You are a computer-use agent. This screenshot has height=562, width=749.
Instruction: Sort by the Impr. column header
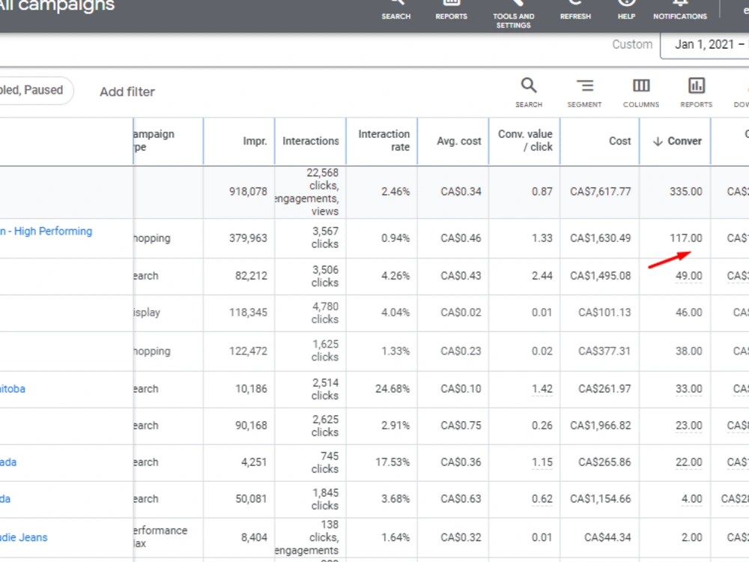click(x=255, y=141)
